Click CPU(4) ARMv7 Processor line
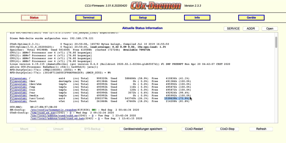Screen dimensions: 286x143 [51, 61]
